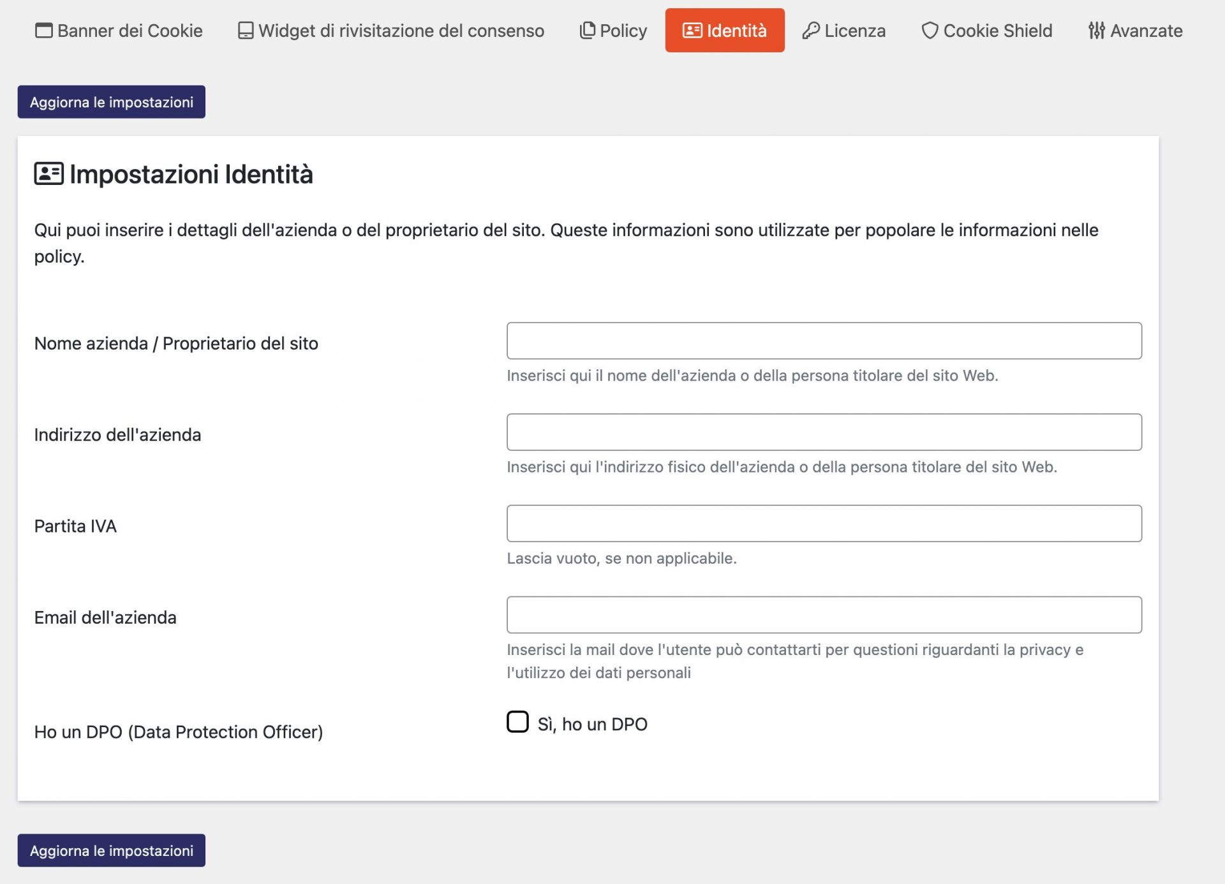The width and height of the screenshot is (1225, 884).
Task: Enable the Sì, ho un DPO checkbox
Action: point(517,722)
